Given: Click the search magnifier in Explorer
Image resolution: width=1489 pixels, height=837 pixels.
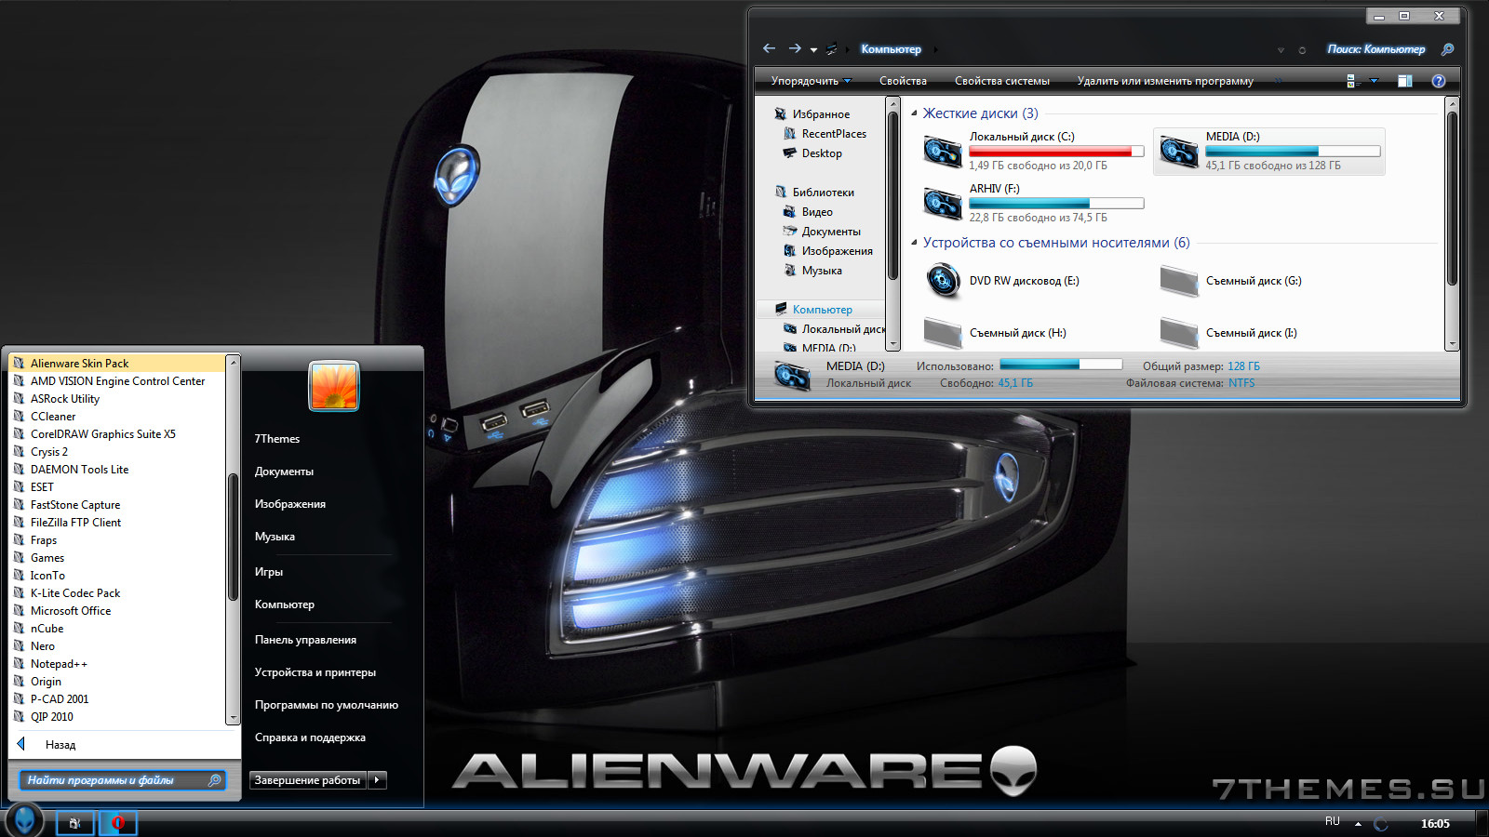Looking at the screenshot, I should pyautogui.click(x=1447, y=49).
